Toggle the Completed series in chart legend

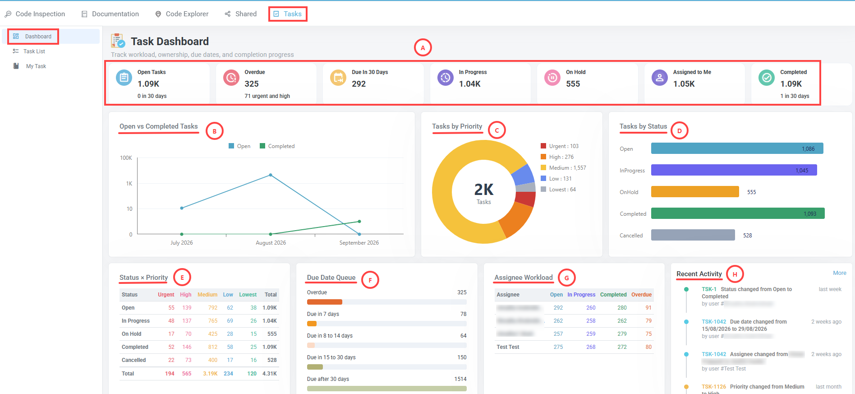point(277,146)
